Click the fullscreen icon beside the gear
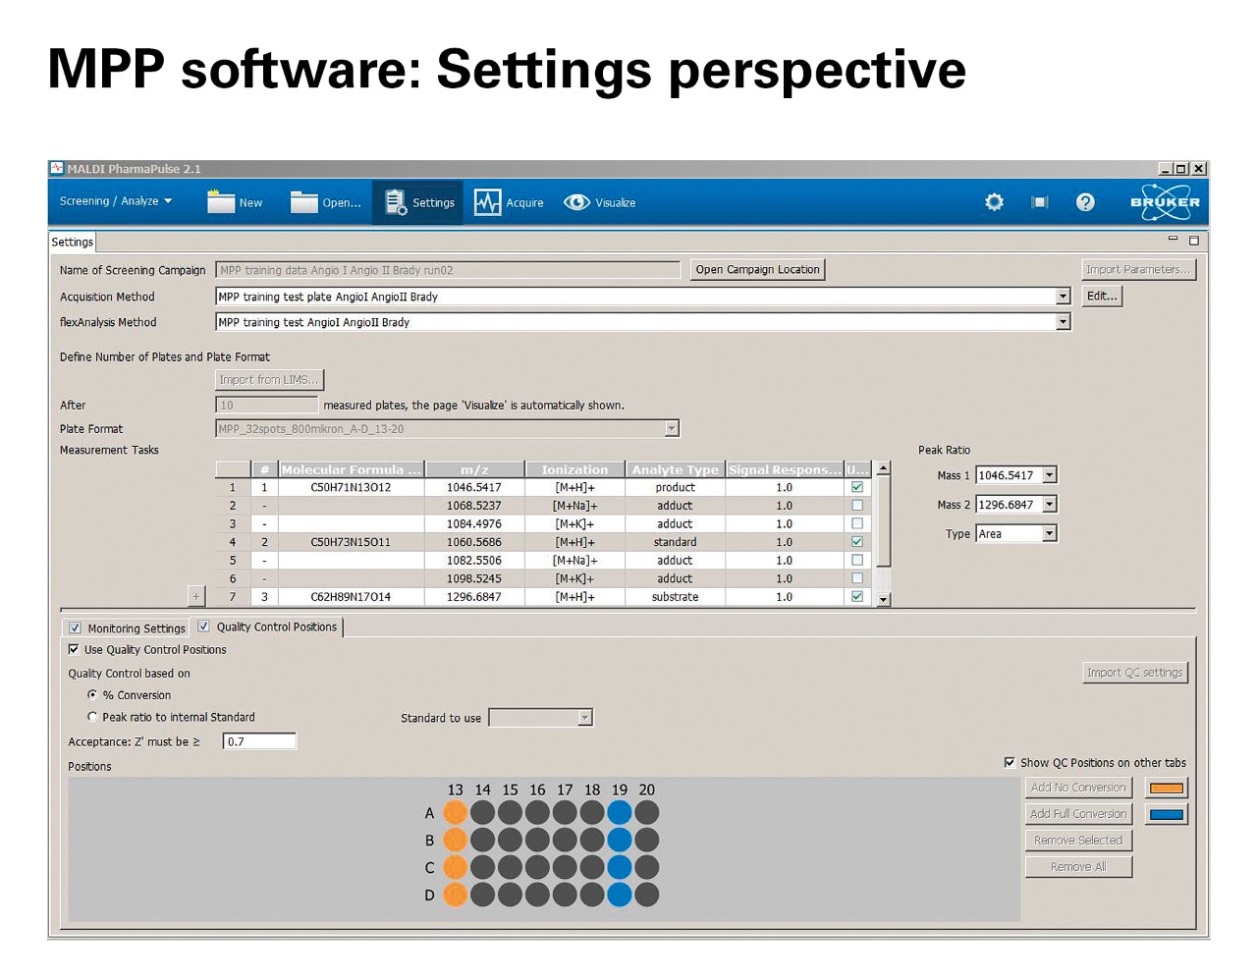Image resolution: width=1257 pixels, height=980 pixels. click(1039, 202)
